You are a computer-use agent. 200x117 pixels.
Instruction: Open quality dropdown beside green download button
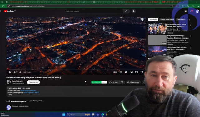pos(104,82)
